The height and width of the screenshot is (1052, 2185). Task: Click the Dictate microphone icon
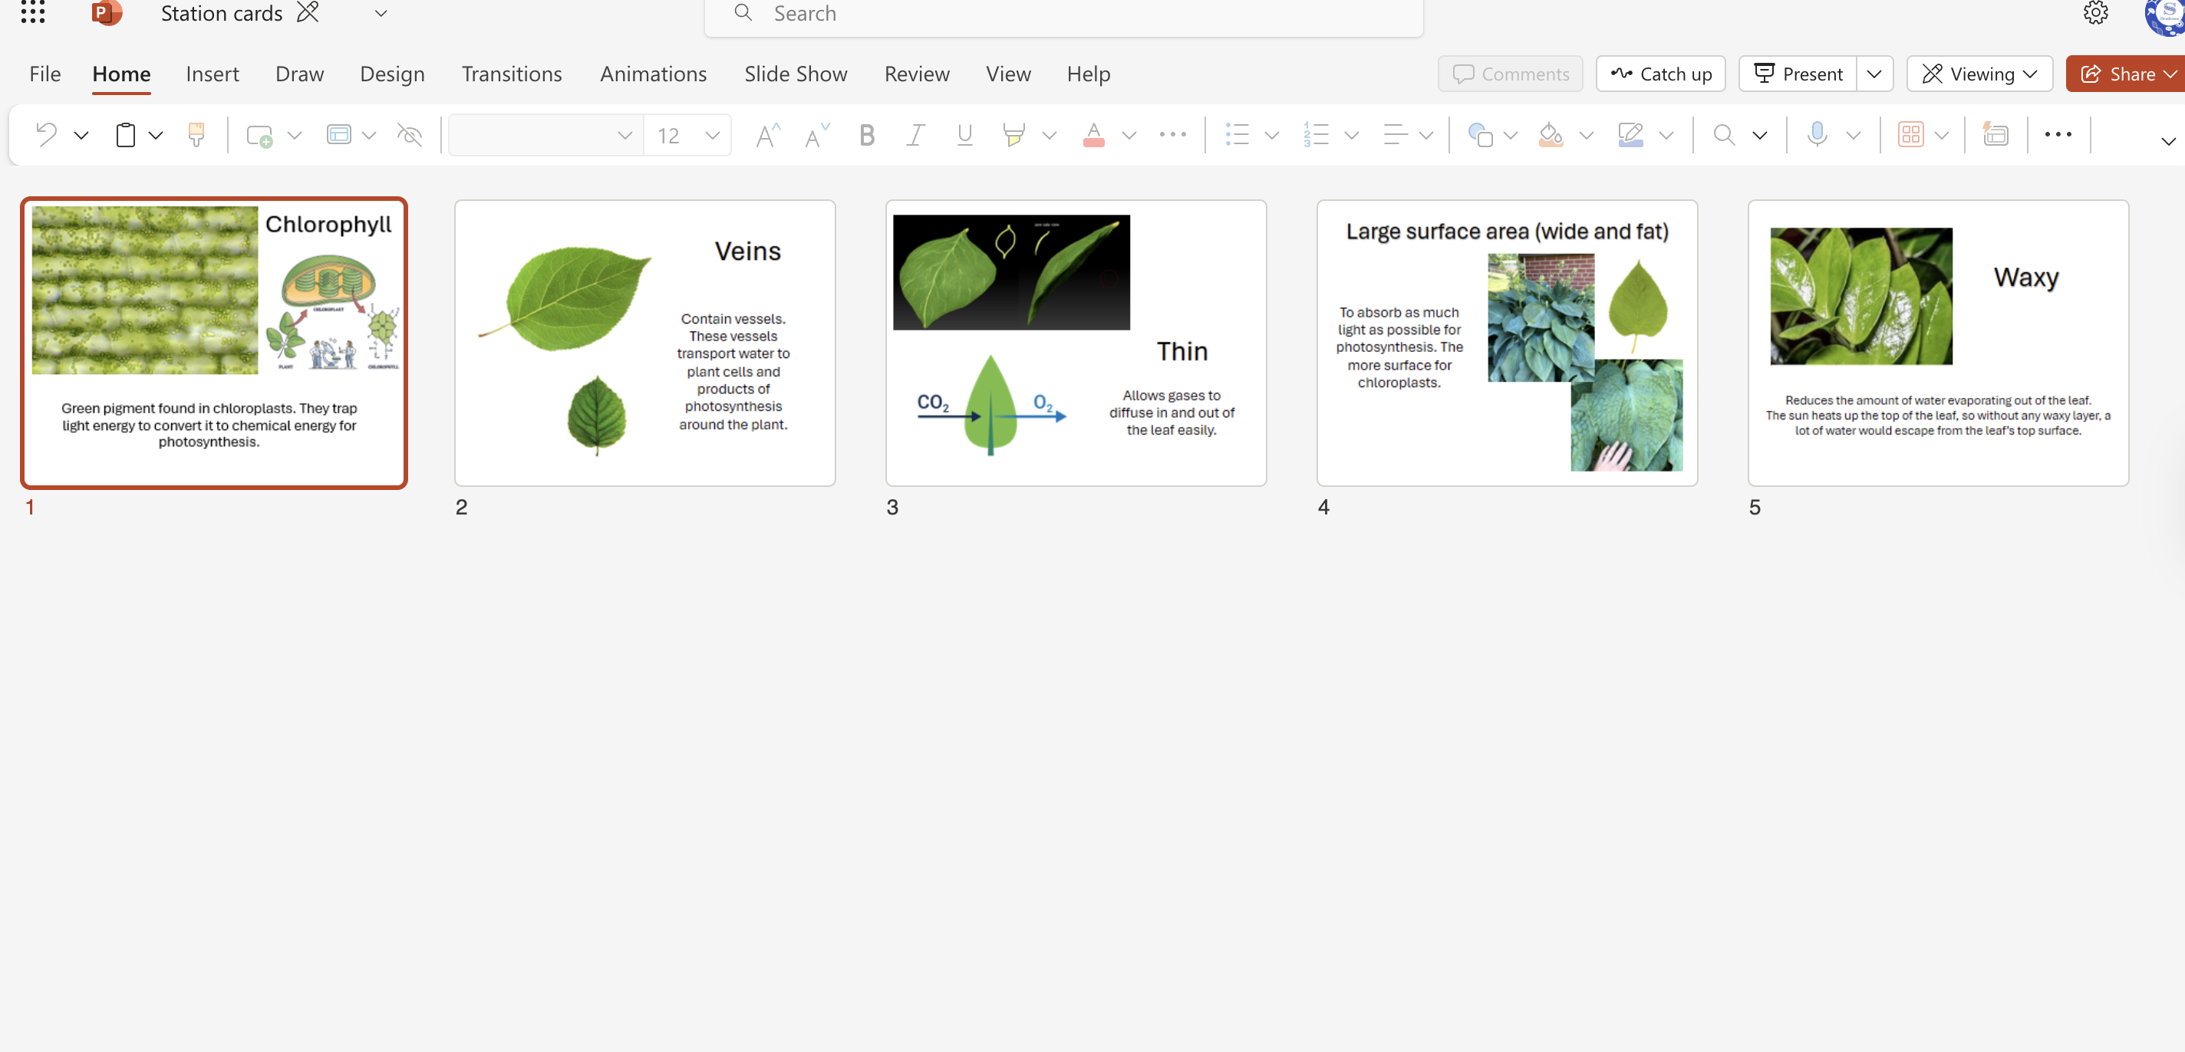(1817, 134)
